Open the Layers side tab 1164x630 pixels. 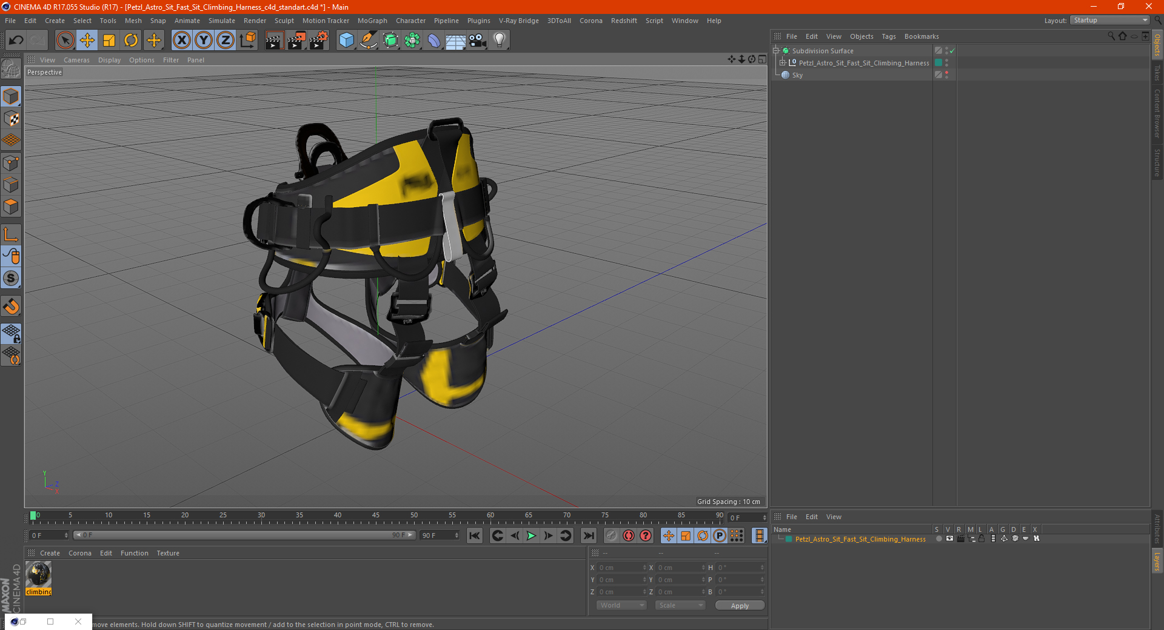pyautogui.click(x=1157, y=562)
